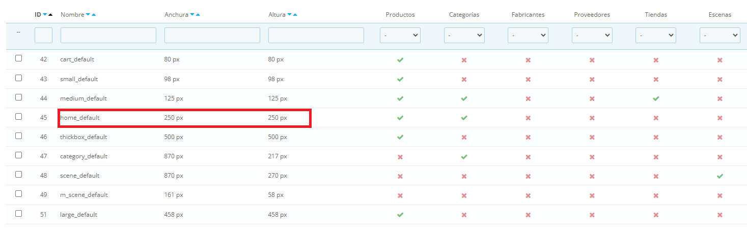Open the Productos filter dropdown
Image resolution: width=747 pixels, height=235 pixels.
[400, 35]
